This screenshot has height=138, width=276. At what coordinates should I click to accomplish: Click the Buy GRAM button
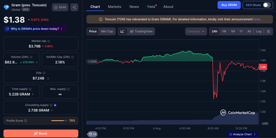(x=229, y=5)
